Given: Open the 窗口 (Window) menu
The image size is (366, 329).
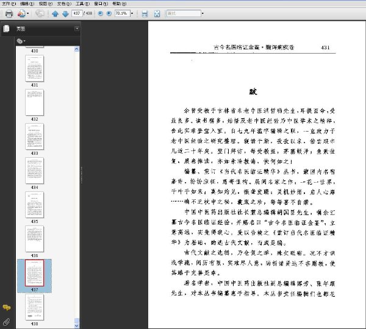Looking at the screenshot, I should (x=101, y=4).
